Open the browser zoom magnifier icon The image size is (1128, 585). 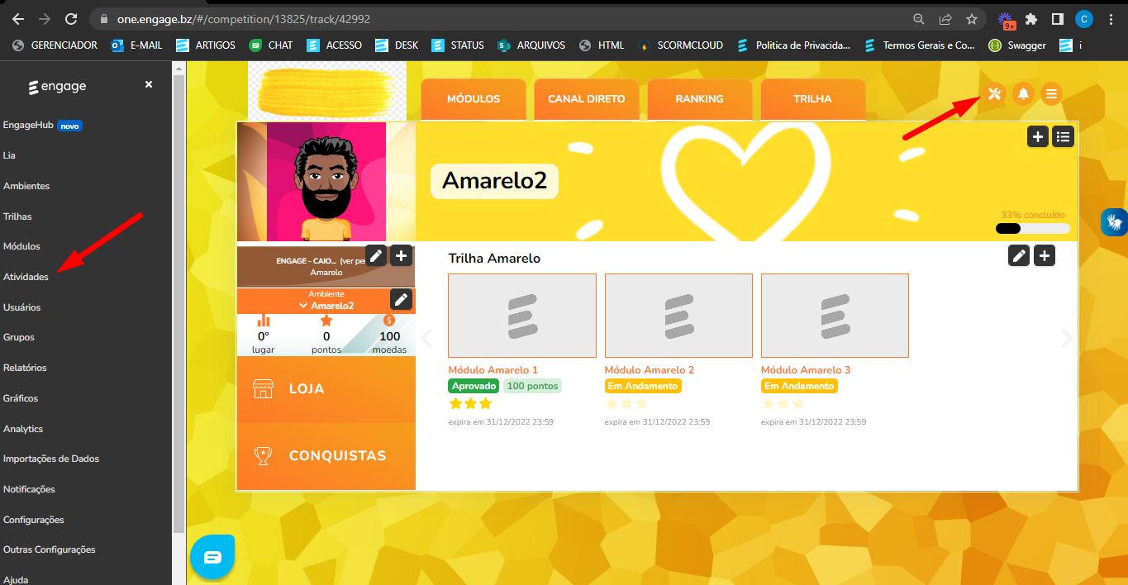tap(919, 18)
